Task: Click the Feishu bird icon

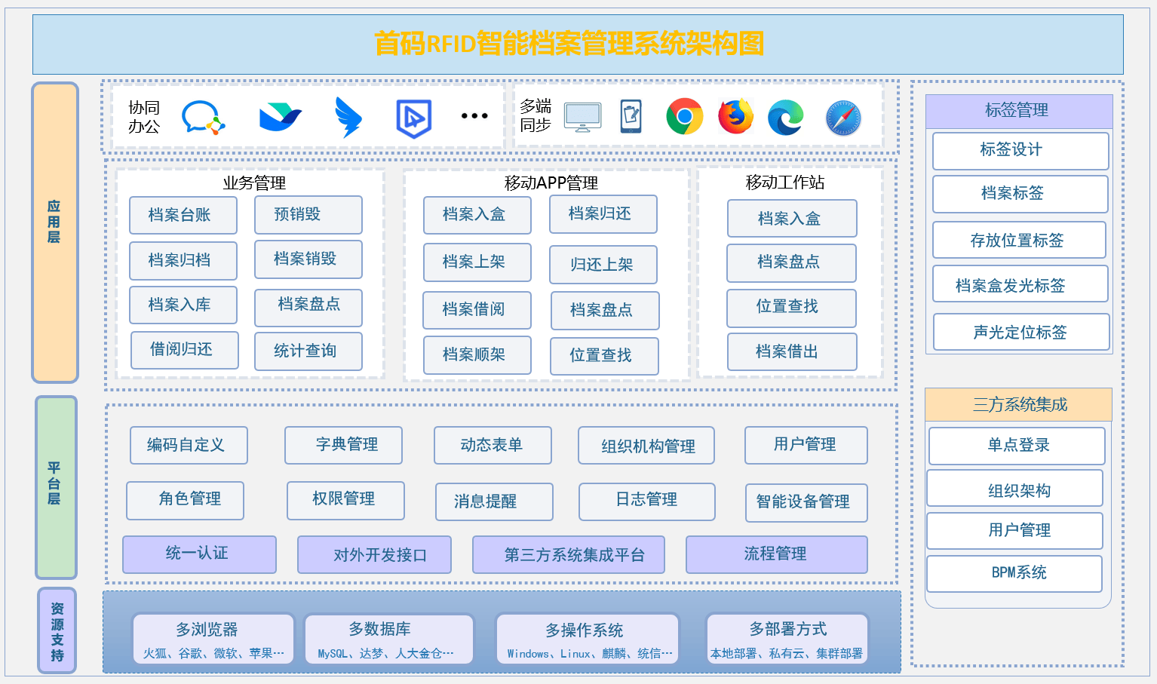Action: click(280, 118)
